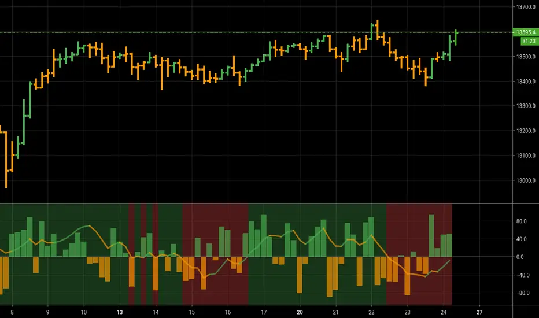
Task: Click the 13500.0 price axis label
Action: (x=526, y=57)
